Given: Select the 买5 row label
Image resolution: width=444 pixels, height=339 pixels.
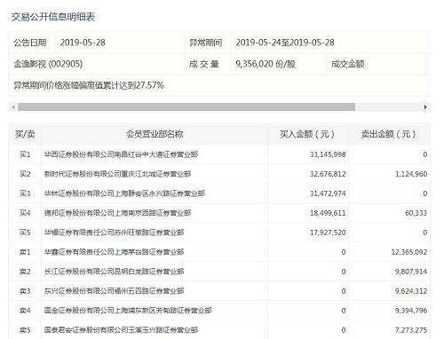Looking at the screenshot, I should pyautogui.click(x=25, y=233).
